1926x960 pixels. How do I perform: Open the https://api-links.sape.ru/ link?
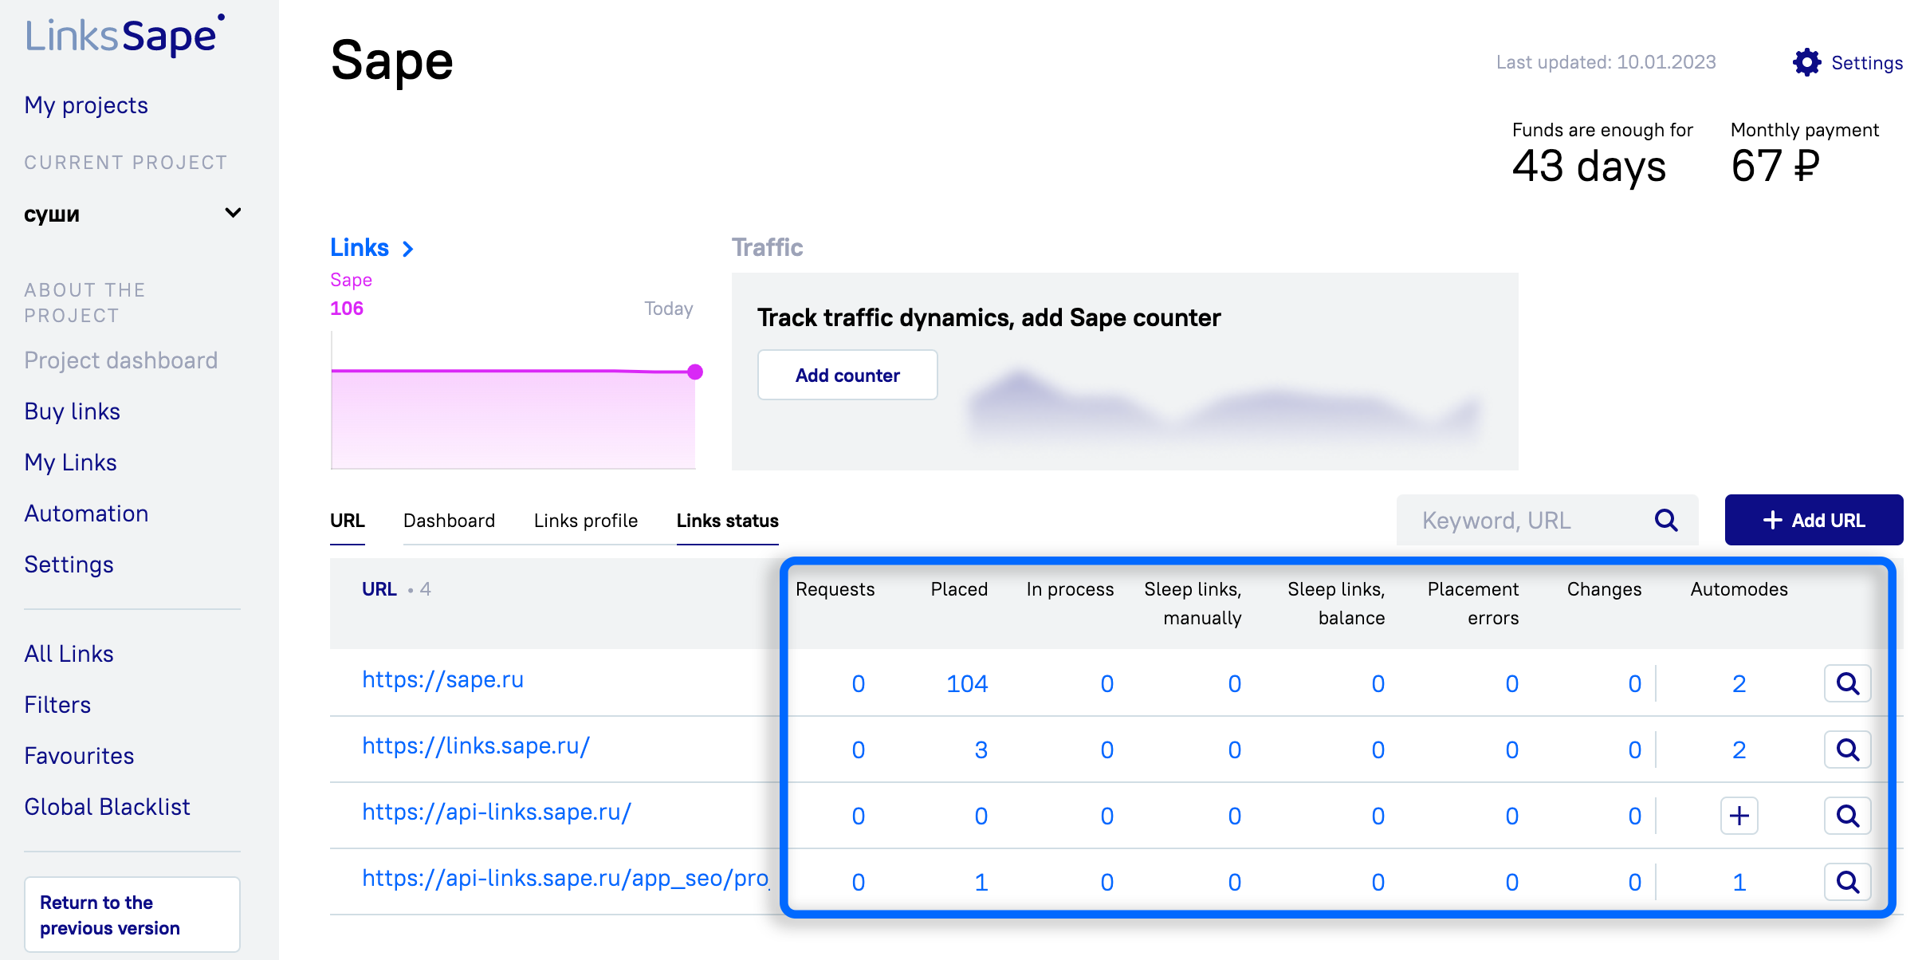click(x=497, y=812)
